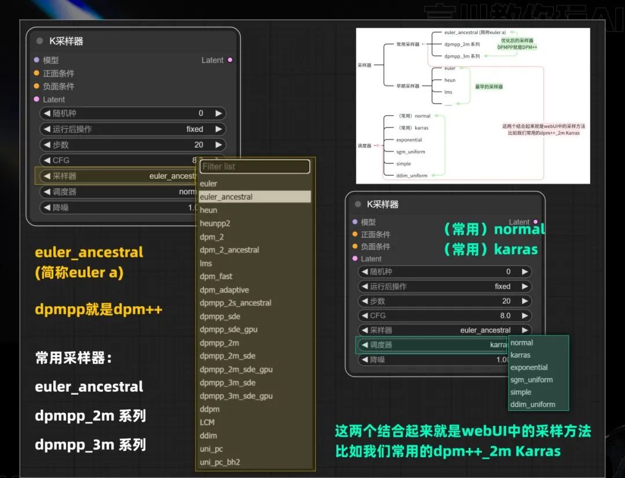
Task: Click 正面条件 input port on right K采样器
Action: [x=355, y=234]
